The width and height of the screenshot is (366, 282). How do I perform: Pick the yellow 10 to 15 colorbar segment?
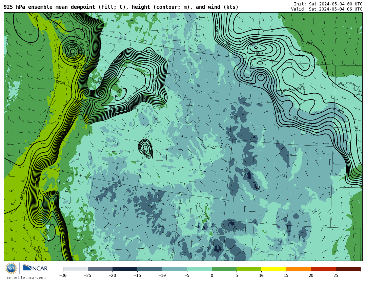pos(273,269)
